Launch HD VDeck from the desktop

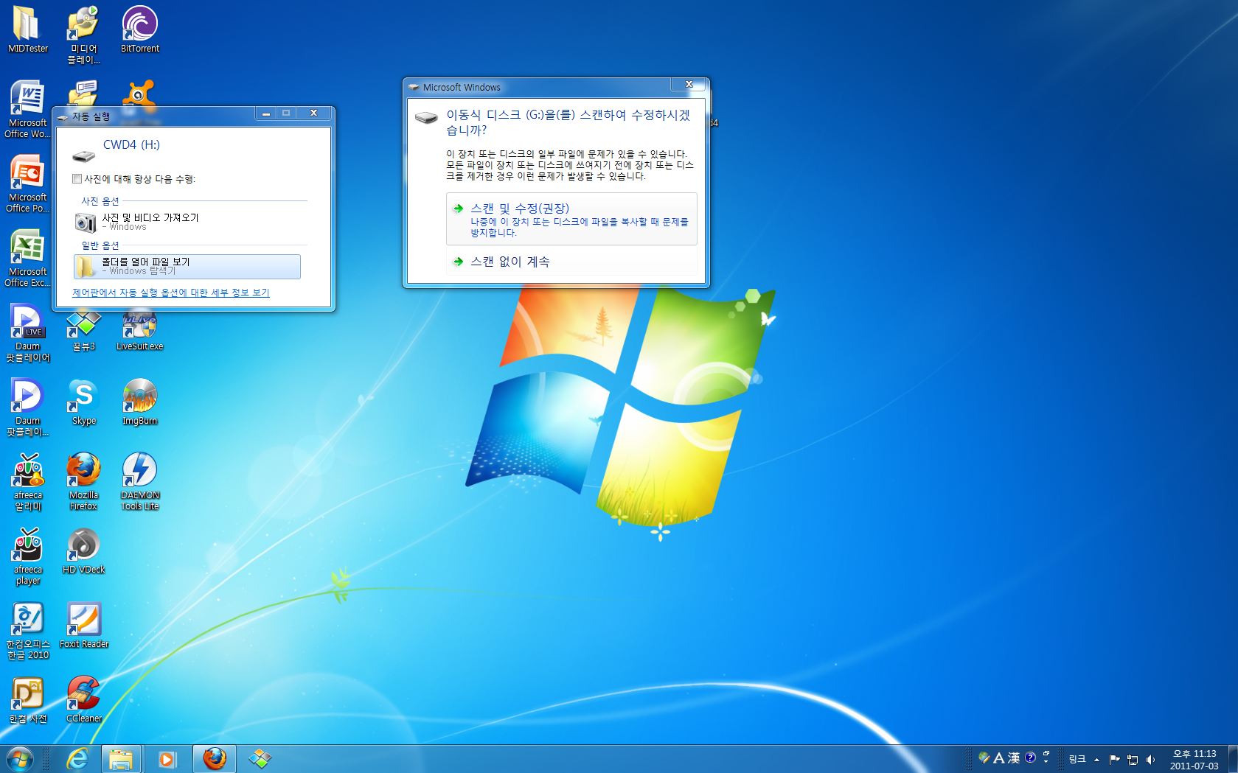(83, 551)
